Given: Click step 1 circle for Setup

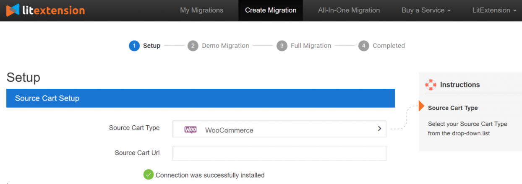Looking at the screenshot, I should (x=134, y=46).
